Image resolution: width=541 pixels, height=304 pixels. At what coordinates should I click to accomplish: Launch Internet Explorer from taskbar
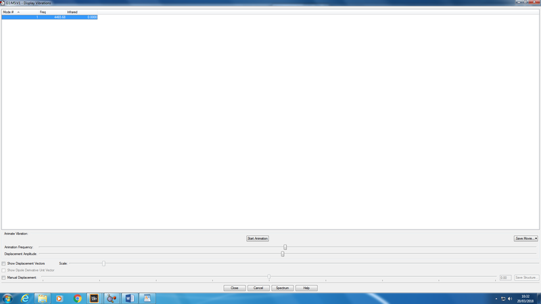[25, 299]
